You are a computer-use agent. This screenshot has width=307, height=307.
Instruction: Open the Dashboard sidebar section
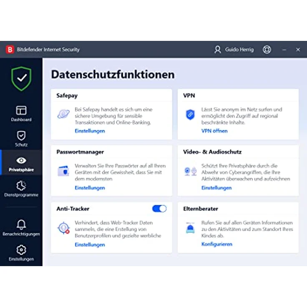coord(21,114)
